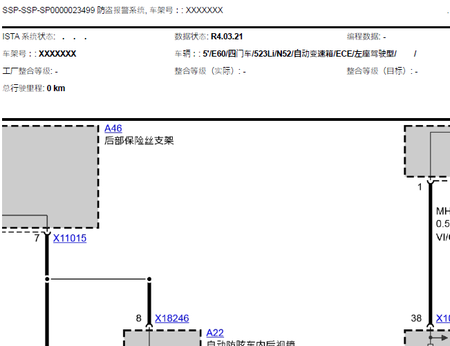
Task: Click the 编程数据 label
Action: (x=364, y=37)
